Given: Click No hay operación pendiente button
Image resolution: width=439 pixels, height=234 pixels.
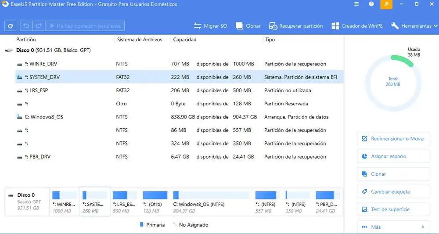Looking at the screenshot, I should point(85,26).
